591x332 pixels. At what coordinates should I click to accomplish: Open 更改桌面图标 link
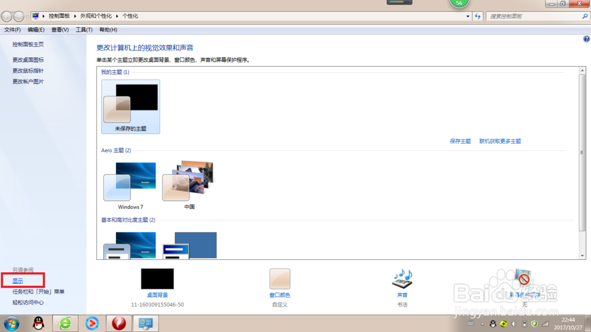click(28, 60)
